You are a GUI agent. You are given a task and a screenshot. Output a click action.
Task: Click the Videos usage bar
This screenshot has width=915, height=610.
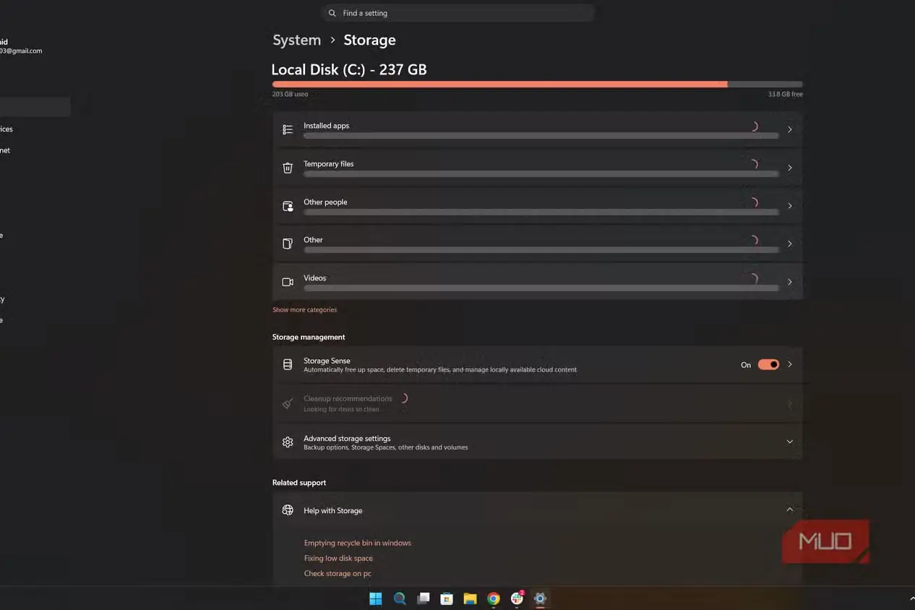click(541, 288)
